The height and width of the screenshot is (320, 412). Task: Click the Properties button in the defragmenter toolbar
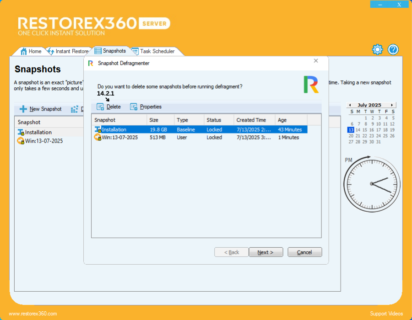point(146,107)
